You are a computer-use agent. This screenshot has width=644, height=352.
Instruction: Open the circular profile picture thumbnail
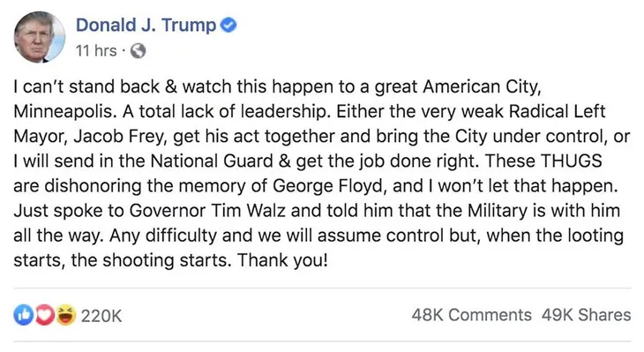click(x=40, y=37)
